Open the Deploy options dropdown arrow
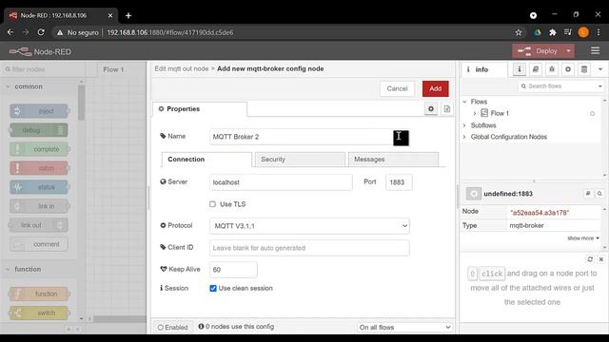The image size is (609, 342). pos(569,51)
